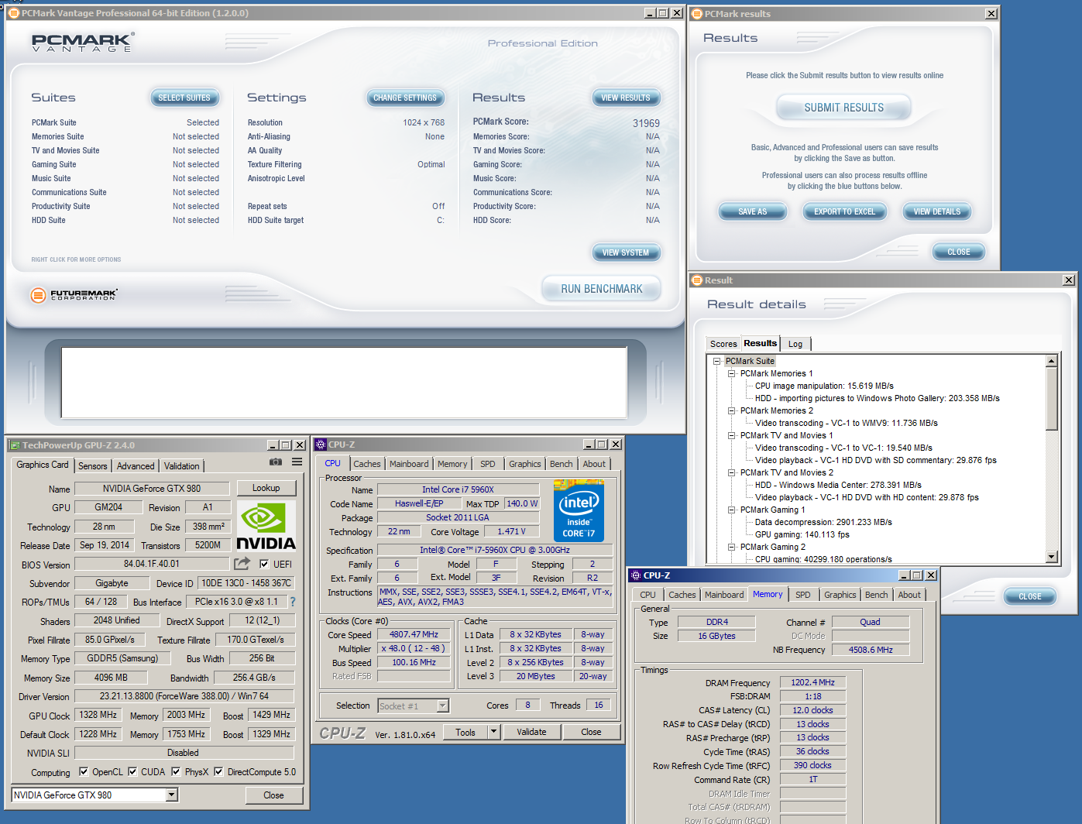The height and width of the screenshot is (824, 1082).
Task: Click the PCMark results window title icon
Action: [x=696, y=14]
